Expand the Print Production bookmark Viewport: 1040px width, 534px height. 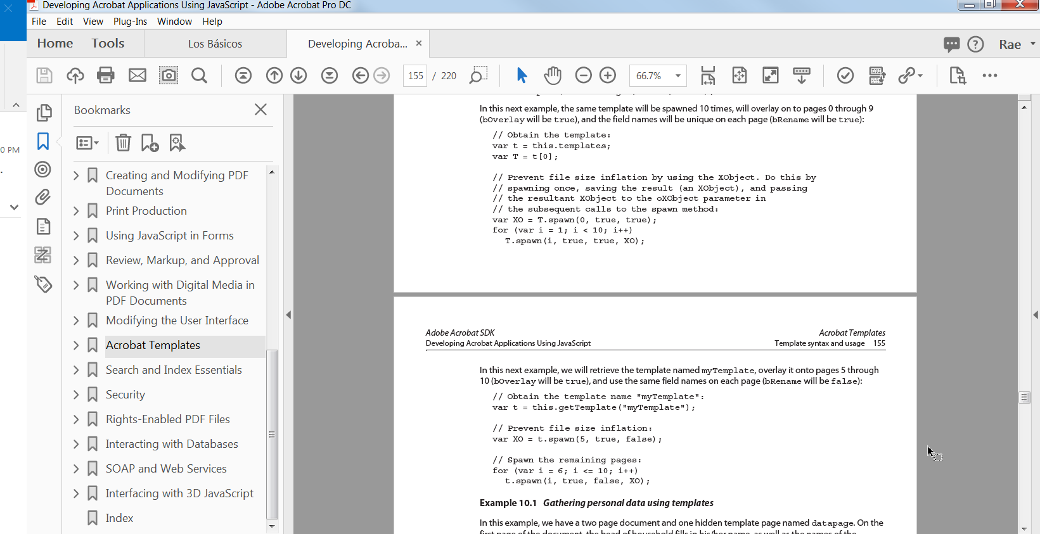point(76,211)
